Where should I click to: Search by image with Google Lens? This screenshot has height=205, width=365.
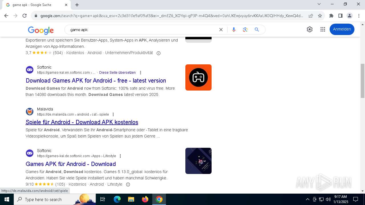click(x=245, y=30)
